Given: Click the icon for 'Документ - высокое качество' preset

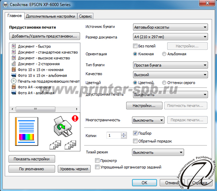Looking at the screenshot, I should pos(14,58).
